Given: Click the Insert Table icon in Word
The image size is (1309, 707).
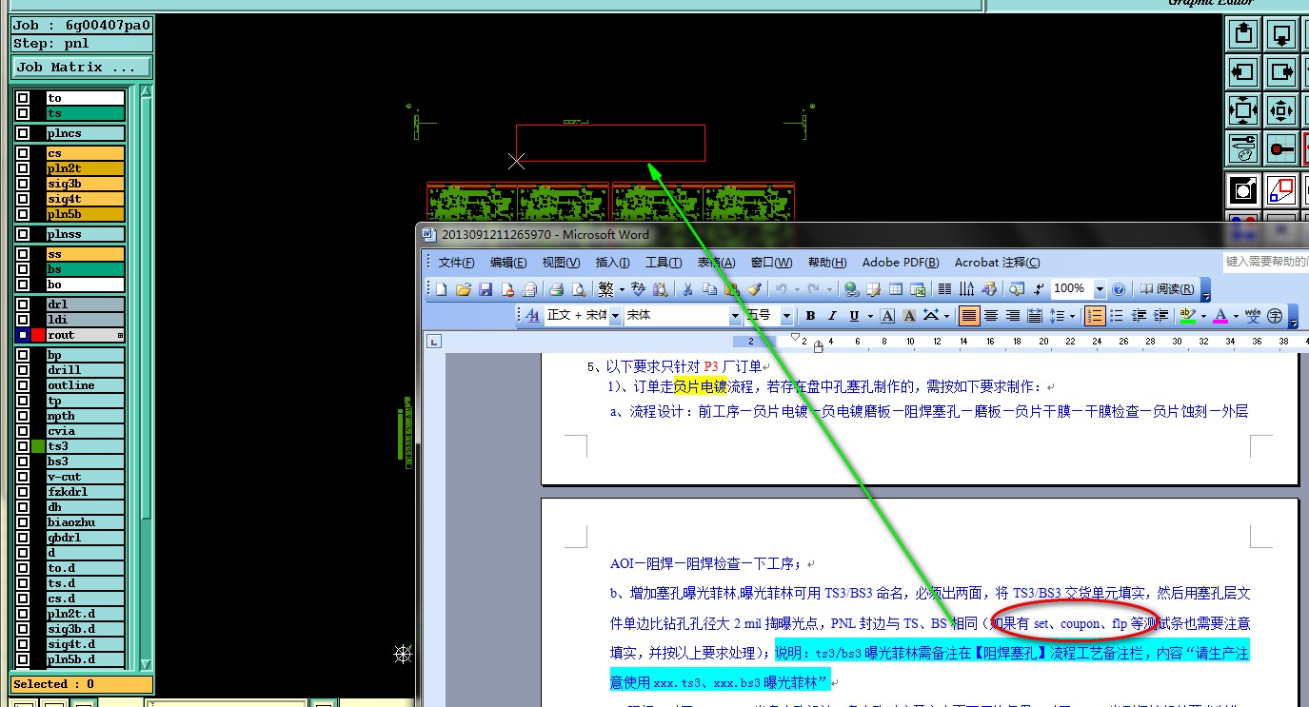Looking at the screenshot, I should [896, 288].
